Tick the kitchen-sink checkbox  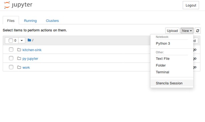coord(11,50)
